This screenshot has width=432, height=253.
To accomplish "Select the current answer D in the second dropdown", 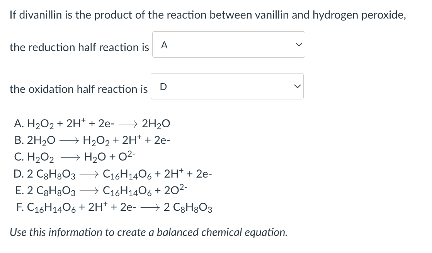I will pyautogui.click(x=163, y=86).
